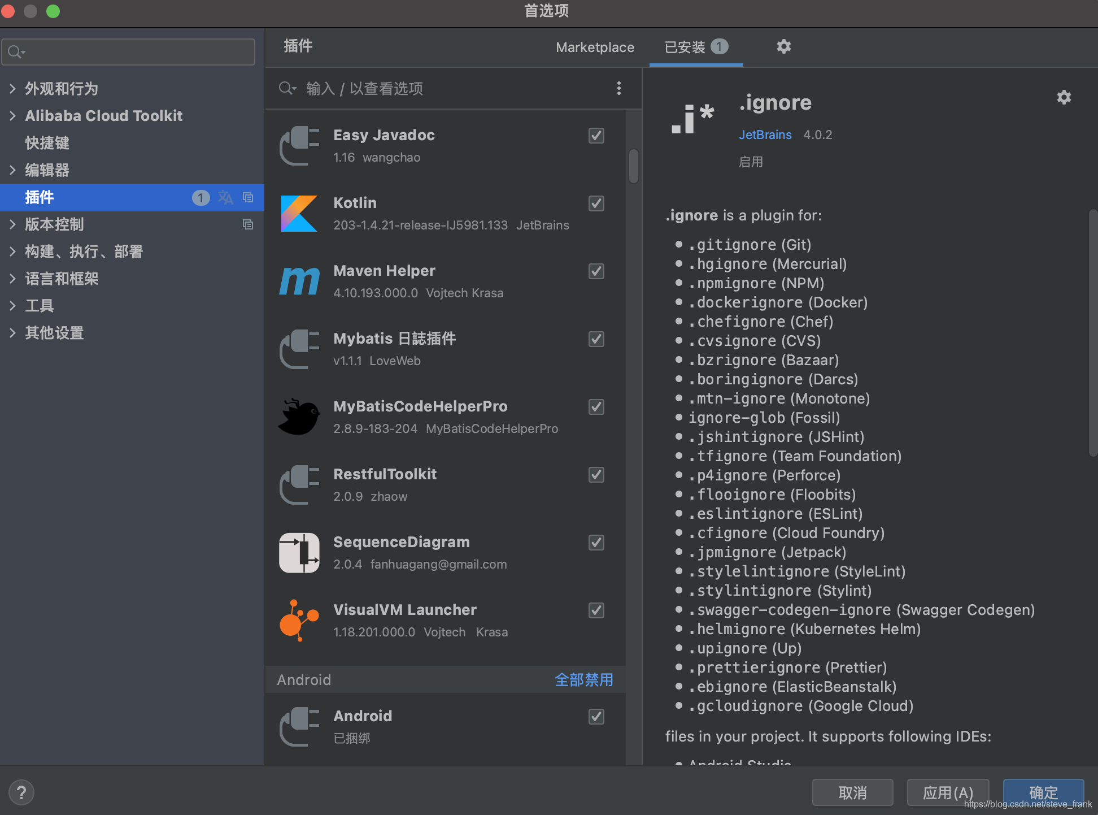Click 全部禁用 for Android section
The width and height of the screenshot is (1098, 815).
[x=584, y=679]
